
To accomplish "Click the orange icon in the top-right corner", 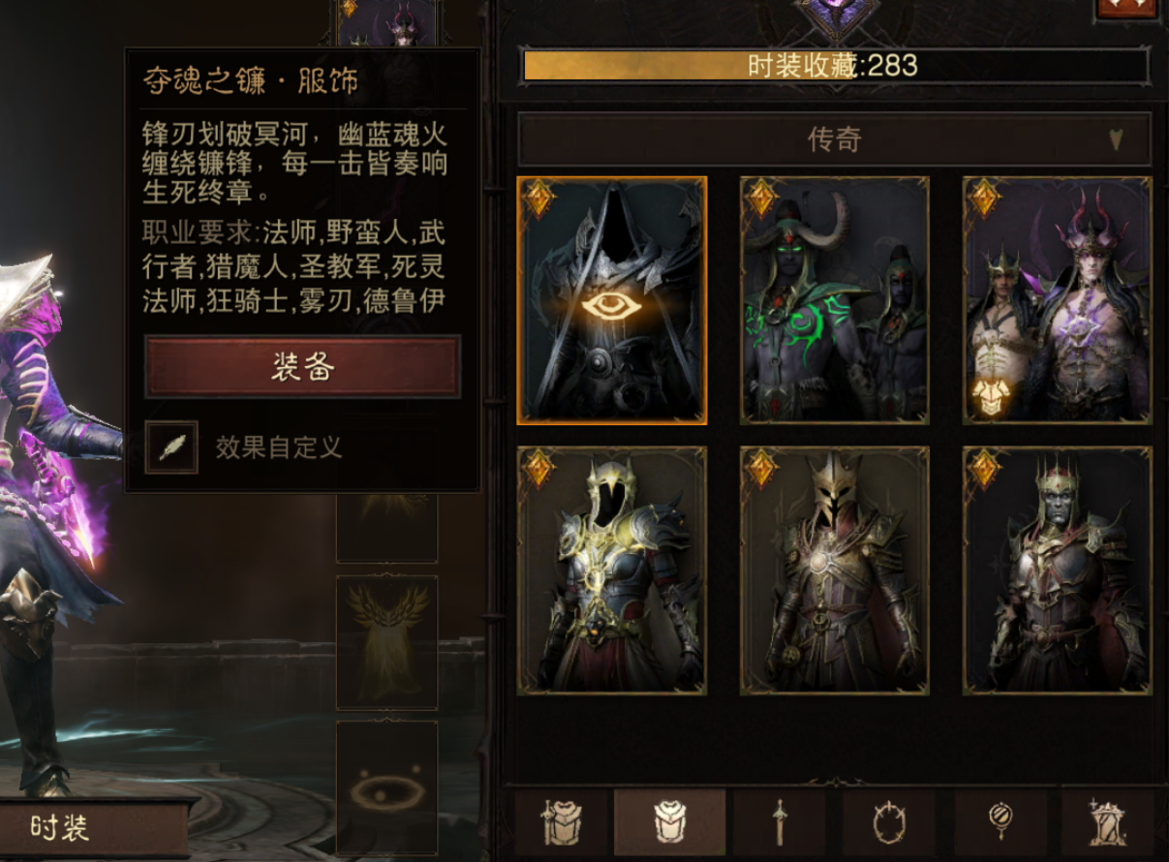I will (x=1126, y=8).
